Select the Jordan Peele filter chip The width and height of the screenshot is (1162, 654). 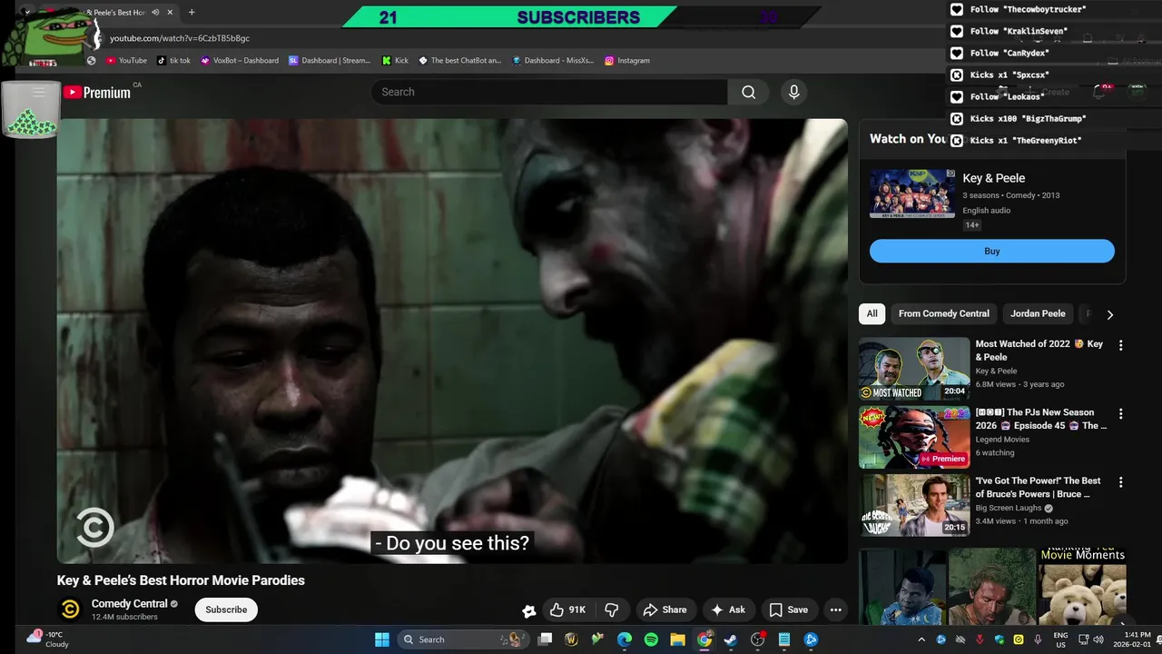(x=1038, y=313)
